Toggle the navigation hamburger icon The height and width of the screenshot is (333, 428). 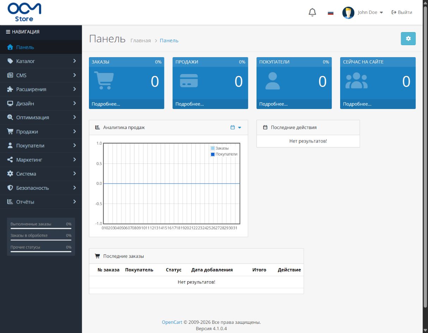point(8,32)
